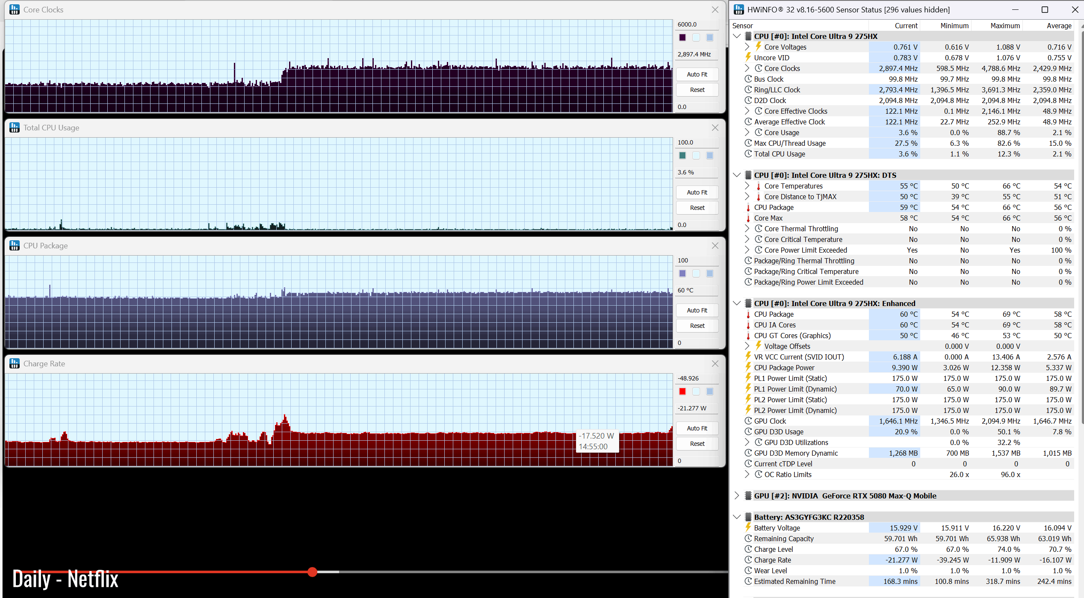The image size is (1084, 598).
Task: Click Reset in Total CPU Usage graph
Action: pyautogui.click(x=697, y=208)
